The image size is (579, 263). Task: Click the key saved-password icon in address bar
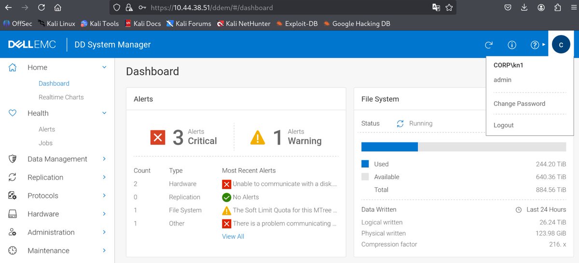click(x=142, y=8)
